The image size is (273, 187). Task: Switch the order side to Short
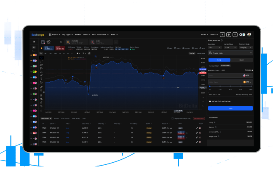point(241,60)
